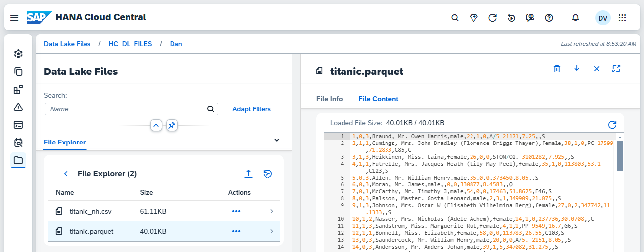Open the instances icon in sidebar

pyautogui.click(x=18, y=54)
